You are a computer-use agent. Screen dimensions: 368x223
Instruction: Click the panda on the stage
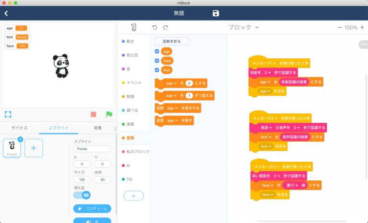pyautogui.click(x=61, y=66)
